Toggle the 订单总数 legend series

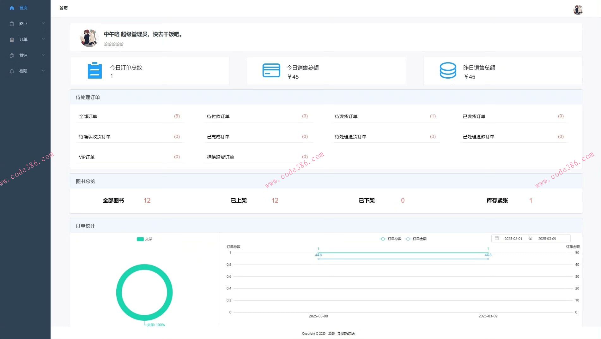click(x=390, y=239)
